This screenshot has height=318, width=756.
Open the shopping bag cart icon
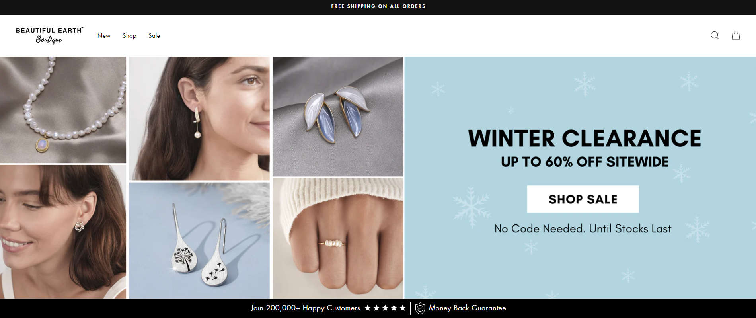736,35
